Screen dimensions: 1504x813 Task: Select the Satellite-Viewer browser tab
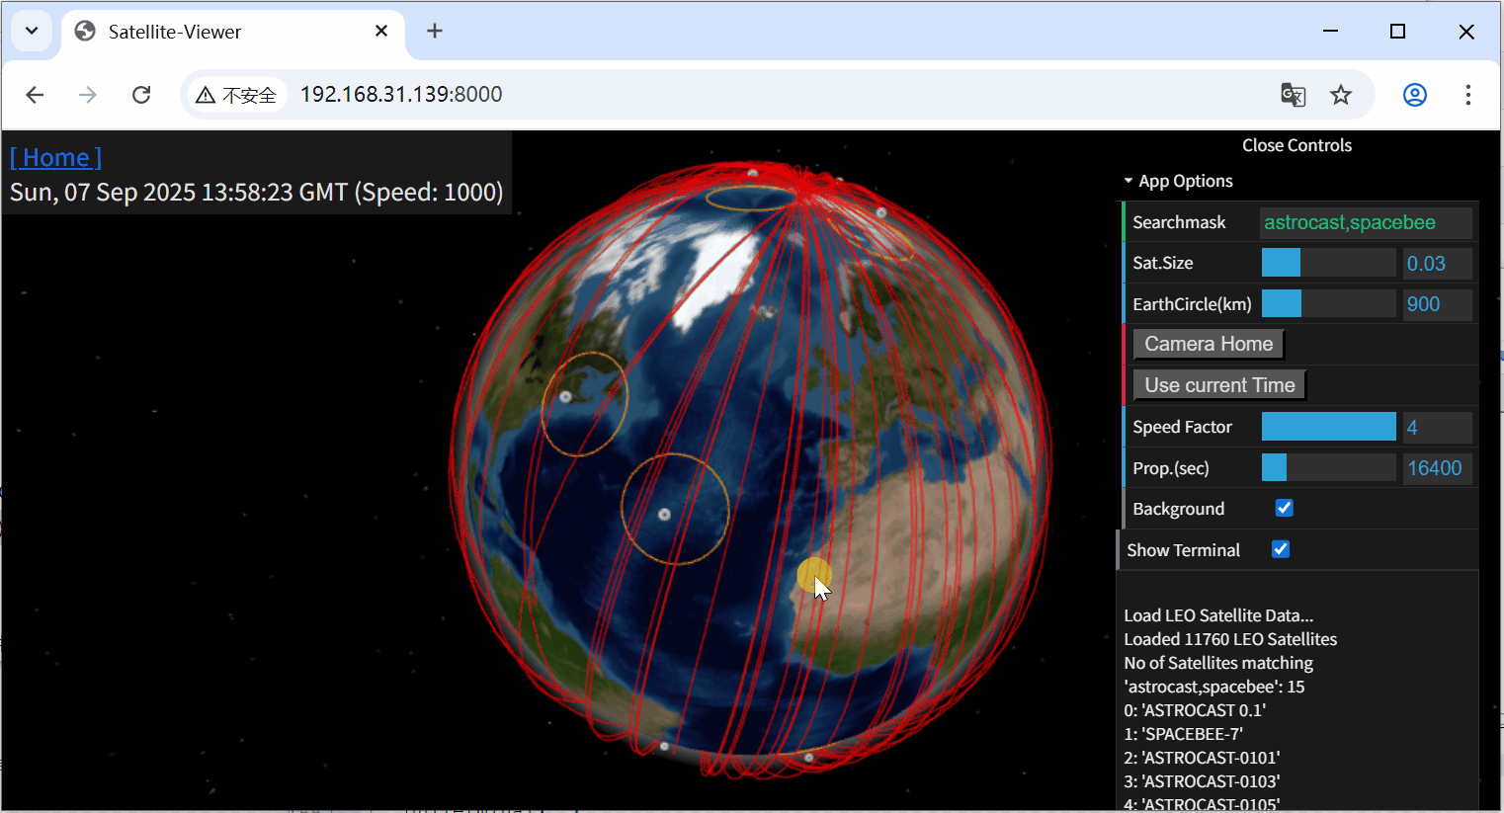tap(233, 32)
